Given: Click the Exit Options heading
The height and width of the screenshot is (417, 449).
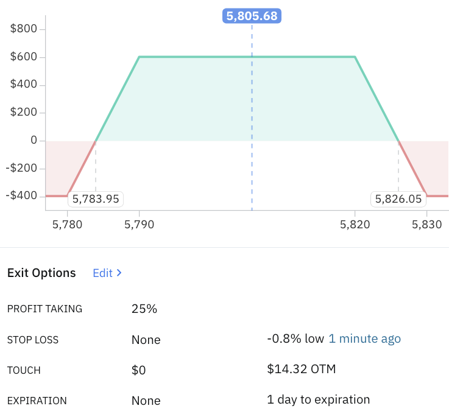Looking at the screenshot, I should [41, 273].
